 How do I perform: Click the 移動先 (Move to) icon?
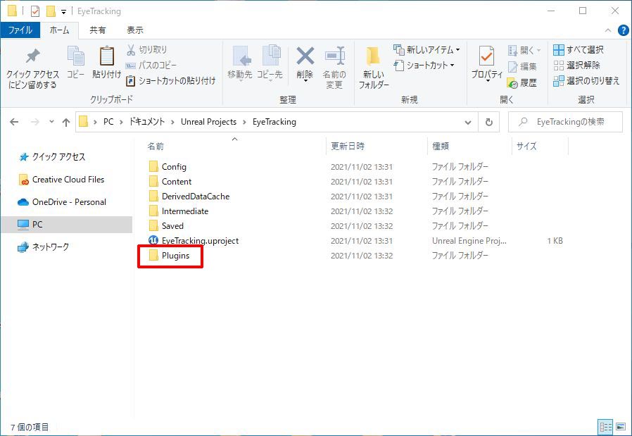[x=242, y=56]
